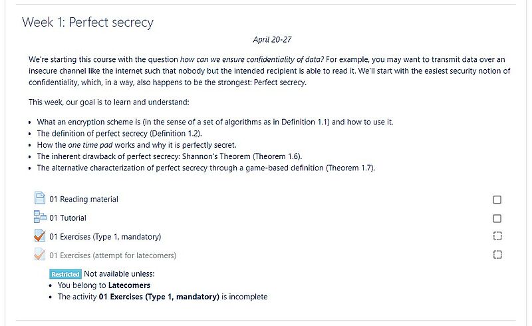
Task: Open the 01 Exercises (Type 1, mandatory) activity link
Action: pos(105,236)
